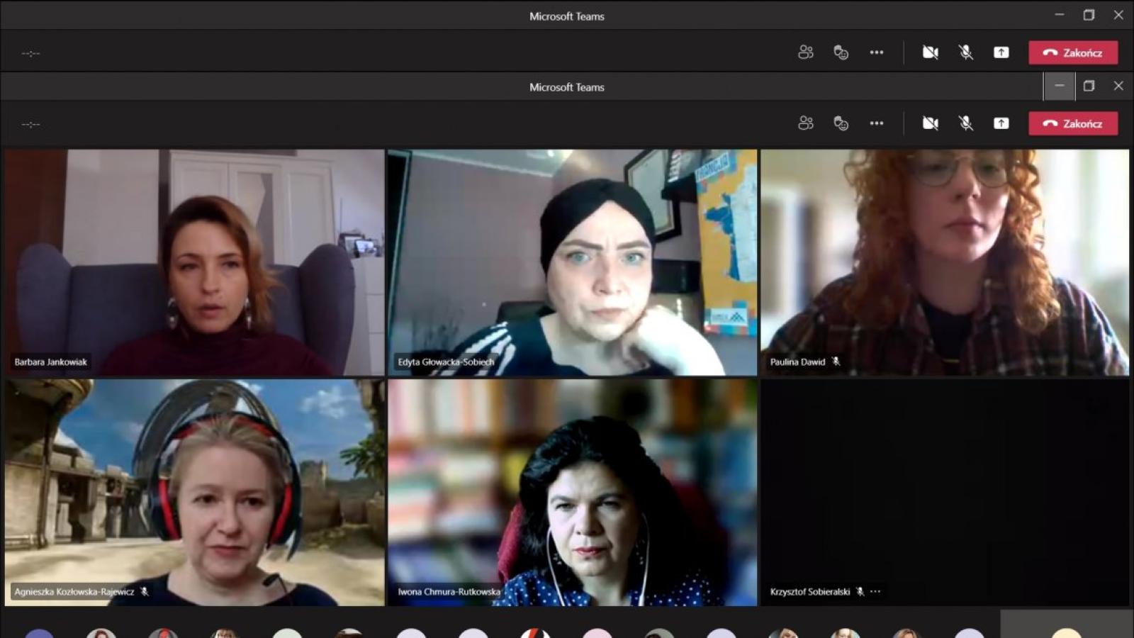Unmute the microphone in the lower window

pos(965,123)
